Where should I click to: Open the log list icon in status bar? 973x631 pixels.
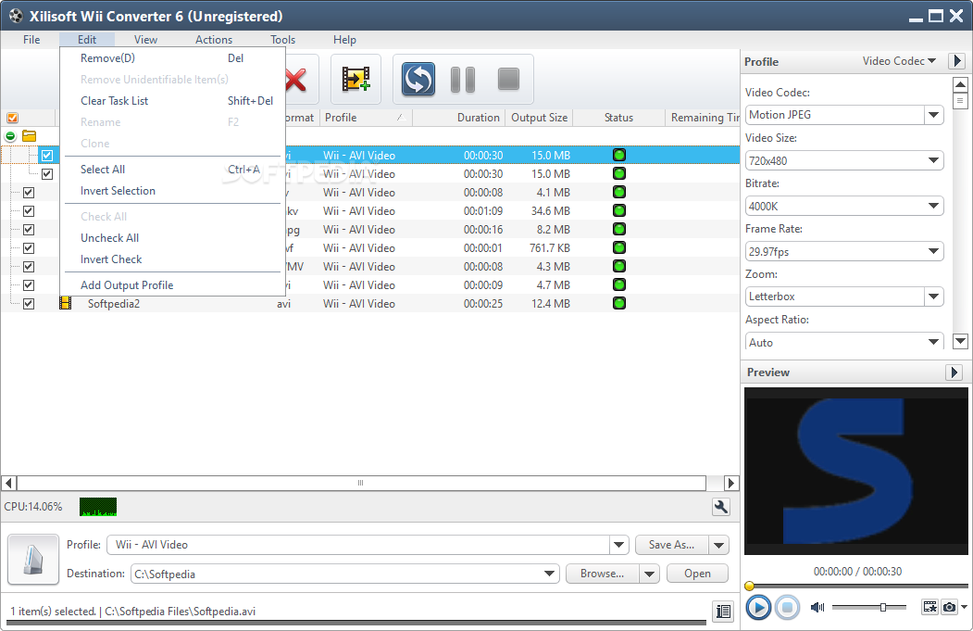[x=723, y=612]
